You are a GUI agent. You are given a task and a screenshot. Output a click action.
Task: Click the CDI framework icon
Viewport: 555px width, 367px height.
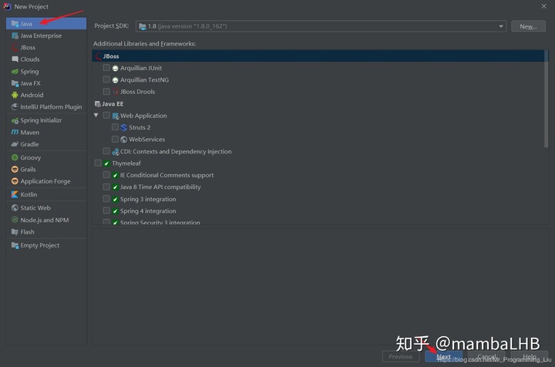tap(116, 152)
